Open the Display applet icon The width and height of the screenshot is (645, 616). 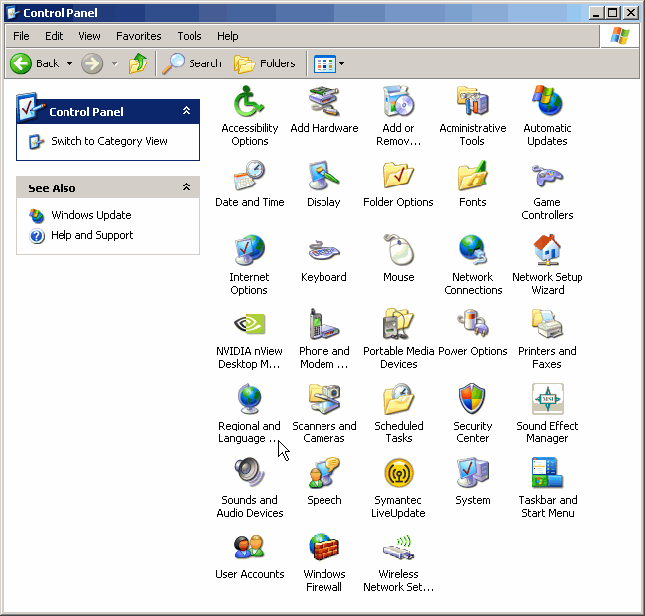pos(324,176)
